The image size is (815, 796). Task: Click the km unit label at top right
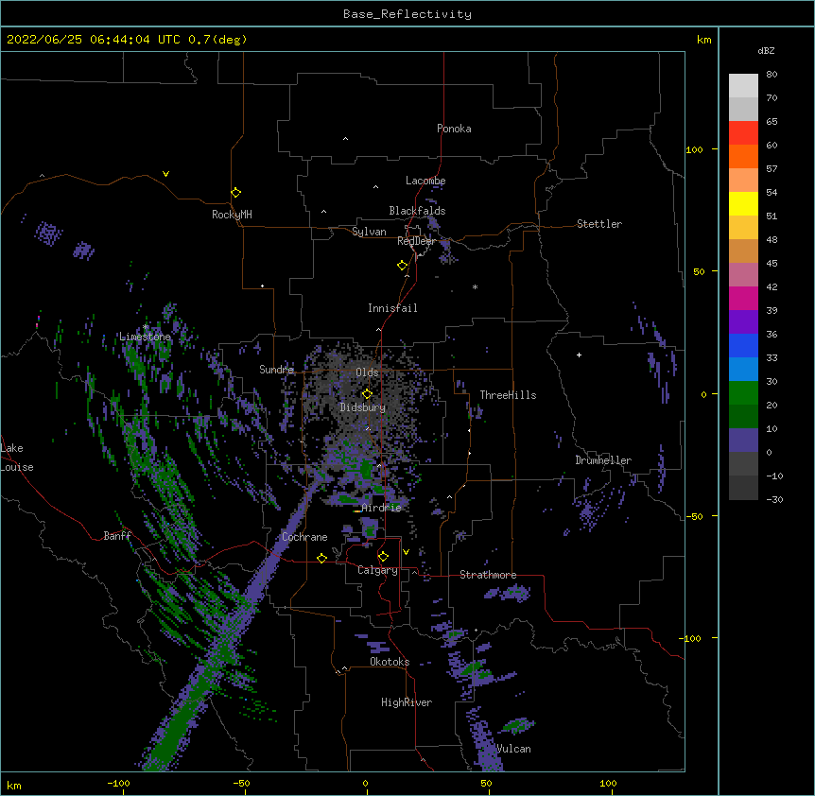tap(703, 40)
